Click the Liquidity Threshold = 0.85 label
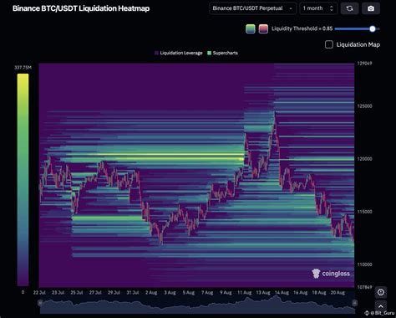 (302, 28)
